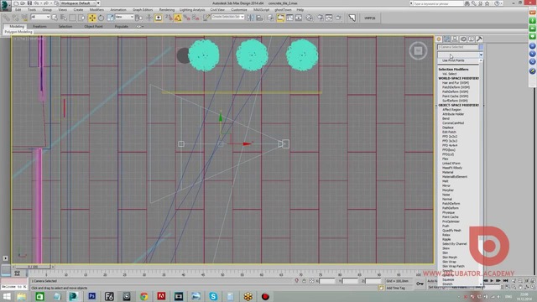Open Google Chrome from the taskbar

pyautogui.click(x=143, y=296)
